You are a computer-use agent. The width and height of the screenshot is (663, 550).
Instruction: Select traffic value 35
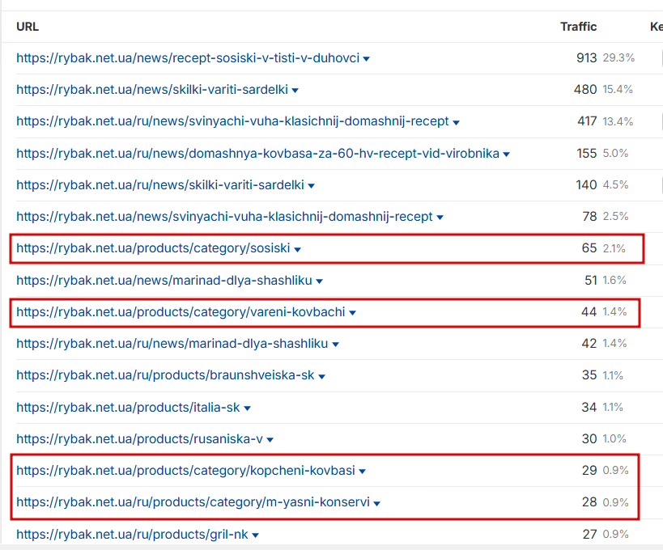(x=589, y=375)
